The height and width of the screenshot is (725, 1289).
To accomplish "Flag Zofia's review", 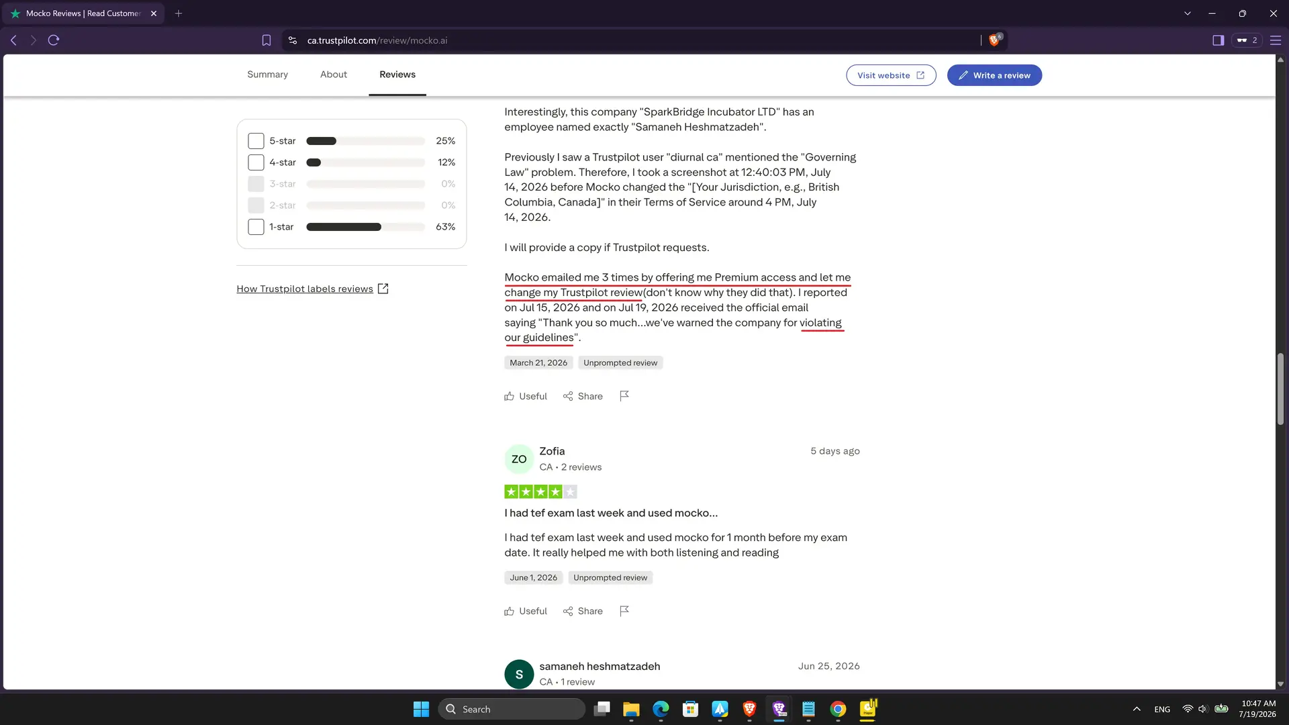I will tap(624, 611).
